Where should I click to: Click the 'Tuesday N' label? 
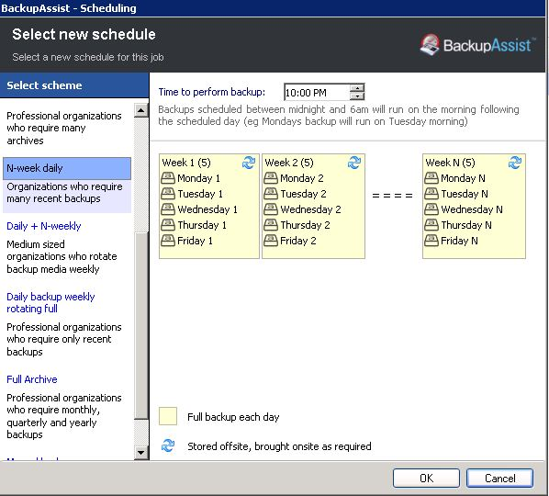click(x=465, y=194)
